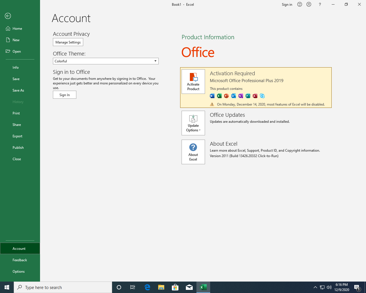Select Export in the backstage menu
The width and height of the screenshot is (366, 293).
(20, 136)
